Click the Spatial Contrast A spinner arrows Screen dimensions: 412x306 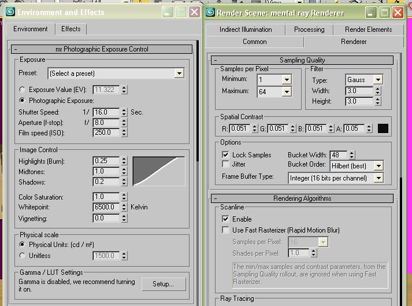click(369, 128)
